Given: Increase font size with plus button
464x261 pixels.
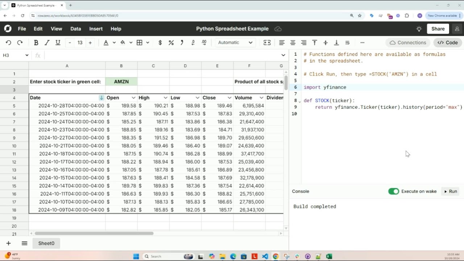Looking at the screenshot, I should pyautogui.click(x=90, y=43).
